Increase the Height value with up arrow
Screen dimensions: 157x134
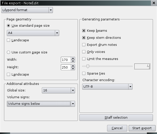click(73, 66)
